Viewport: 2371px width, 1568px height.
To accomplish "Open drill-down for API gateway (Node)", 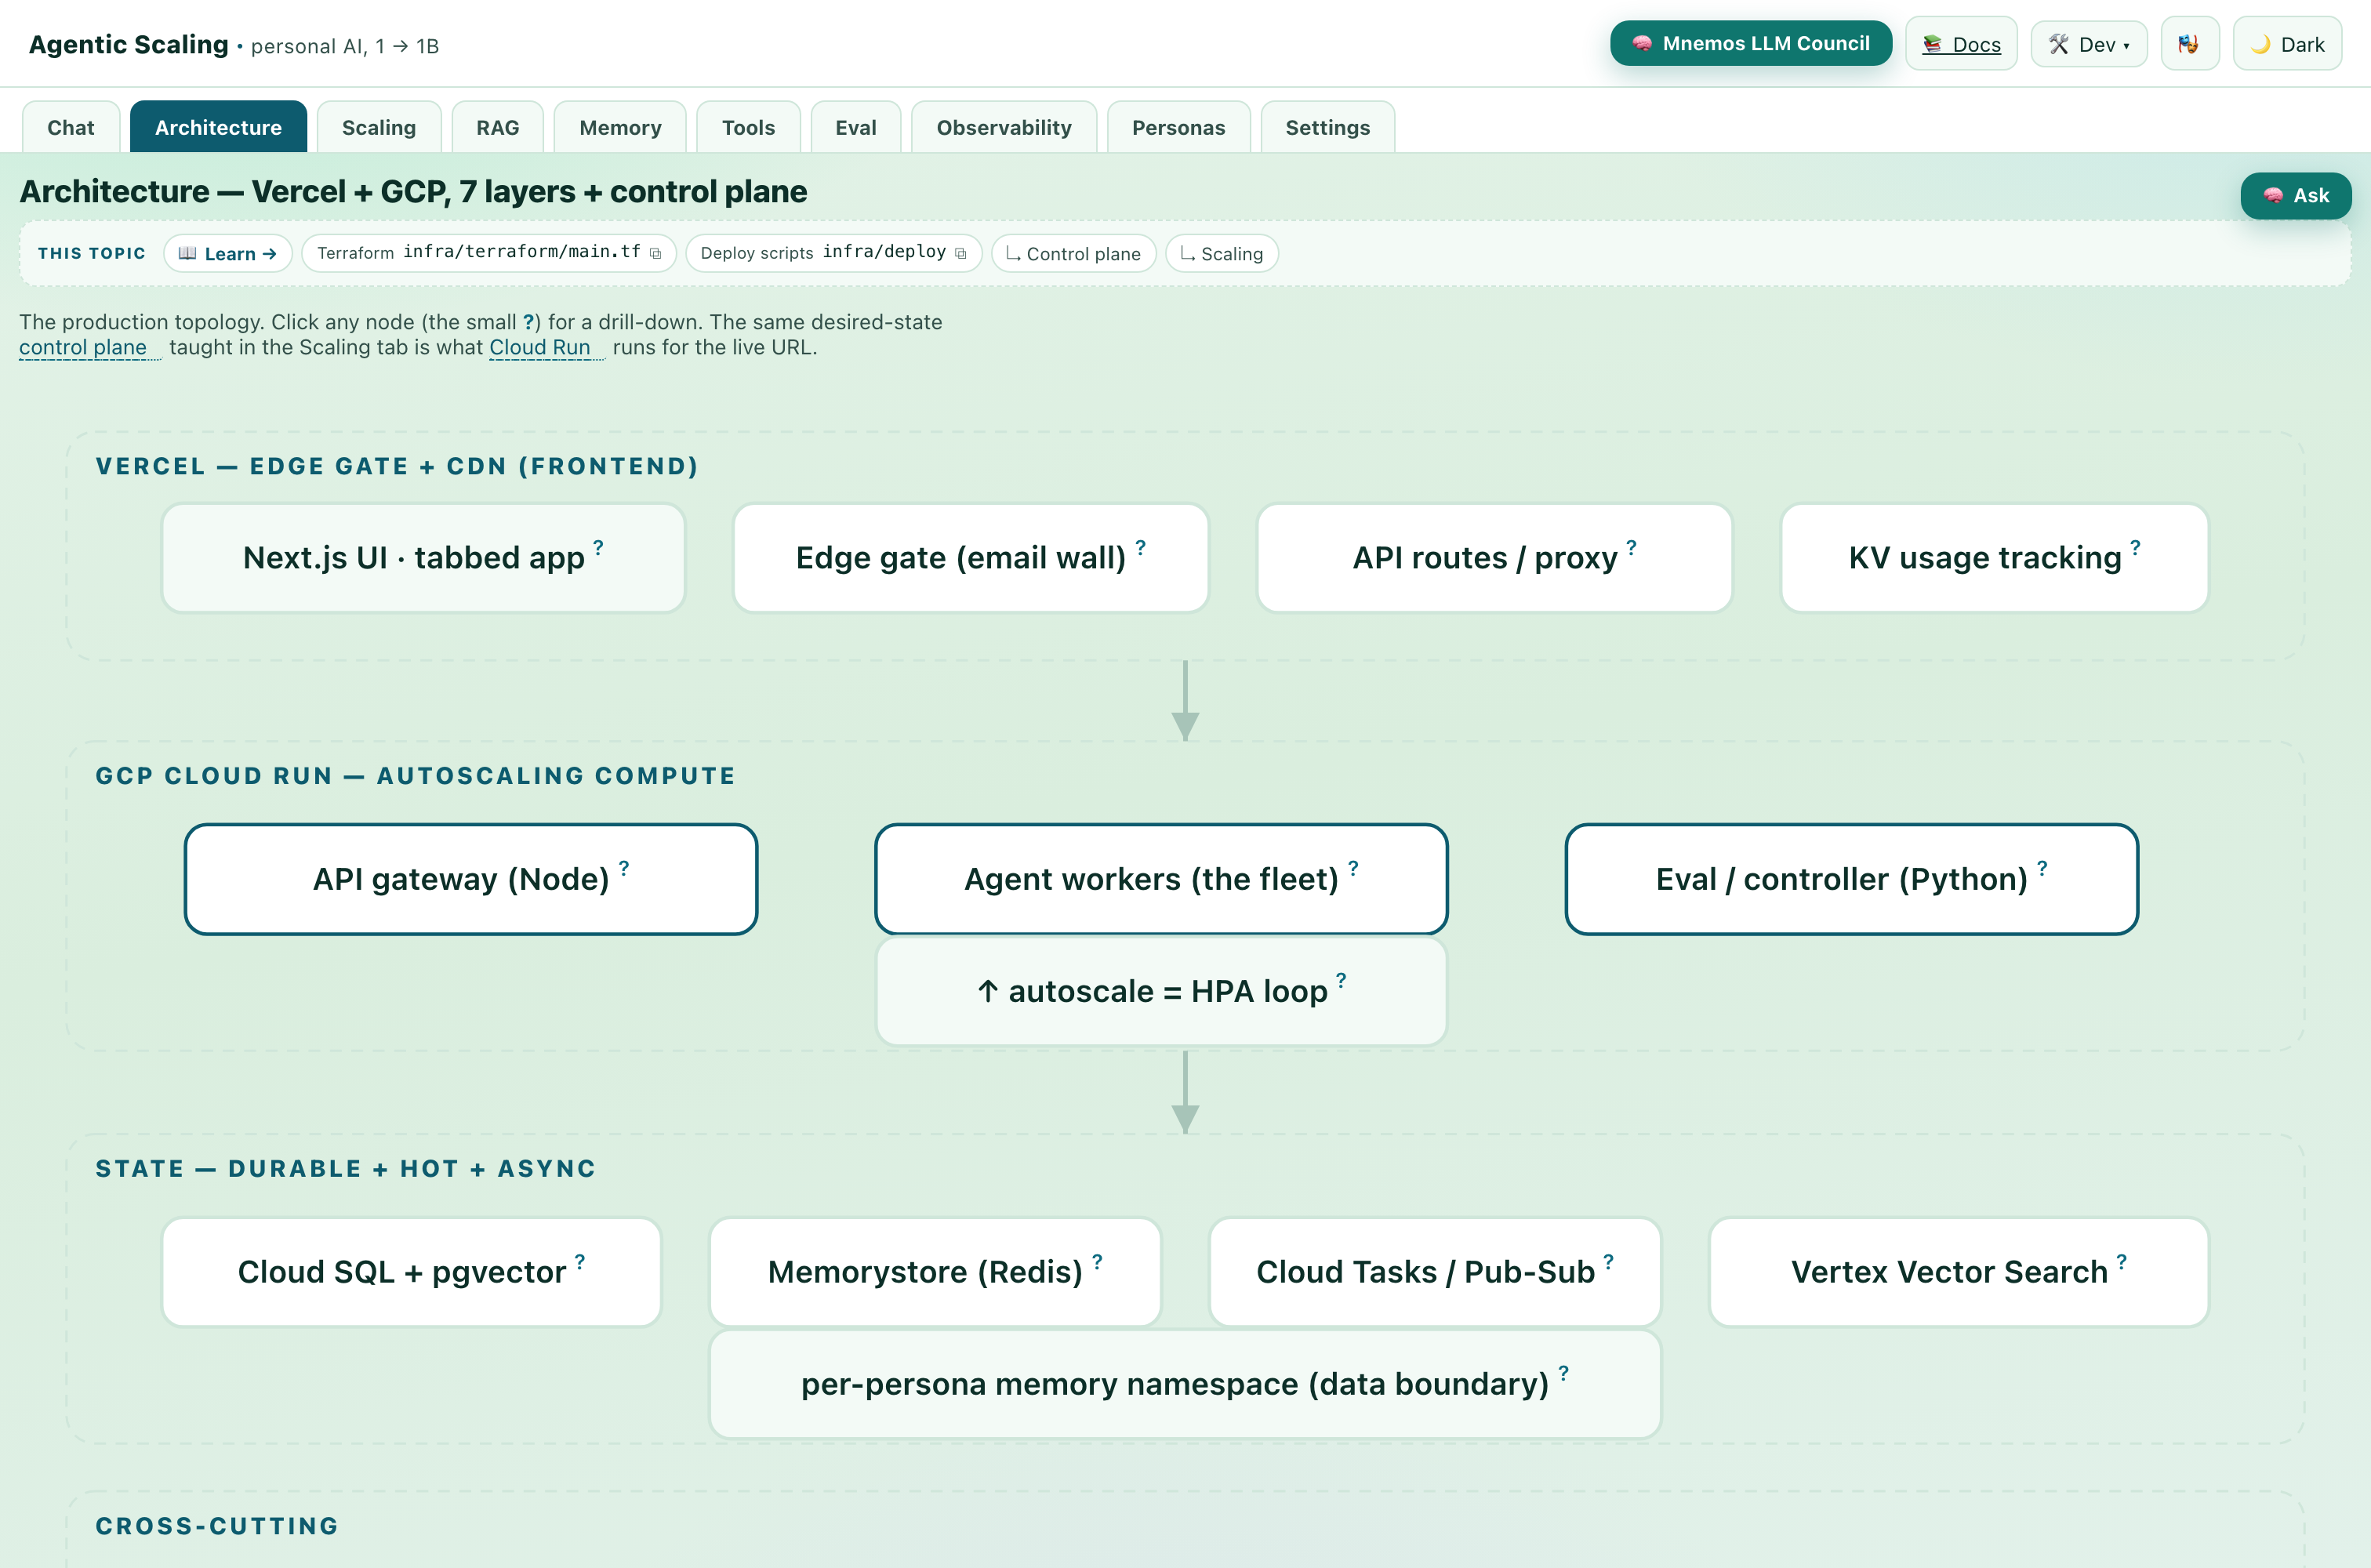I will tap(624, 868).
